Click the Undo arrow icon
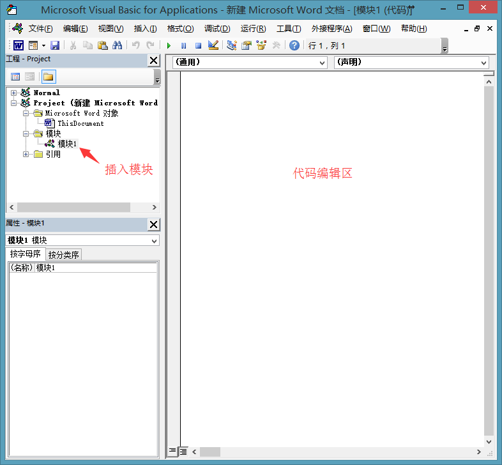This screenshot has height=465, width=502. [136, 45]
